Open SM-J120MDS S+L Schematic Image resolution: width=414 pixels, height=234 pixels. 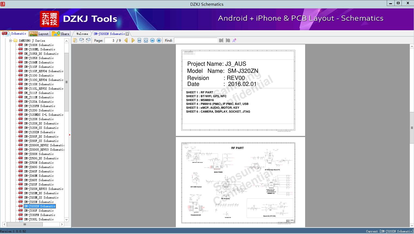[x=44, y=115]
